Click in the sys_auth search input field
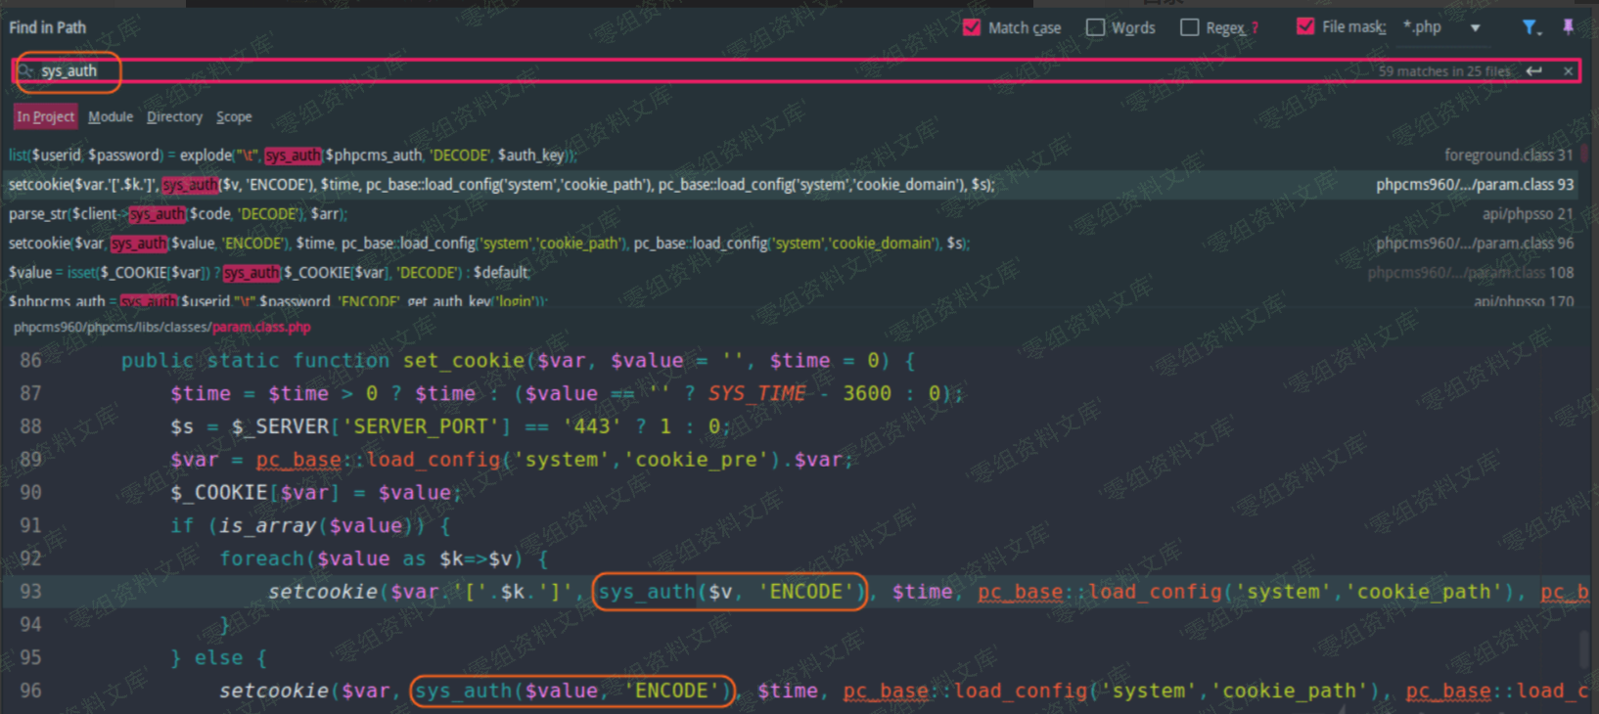The height and width of the screenshot is (714, 1599). [x=685, y=71]
